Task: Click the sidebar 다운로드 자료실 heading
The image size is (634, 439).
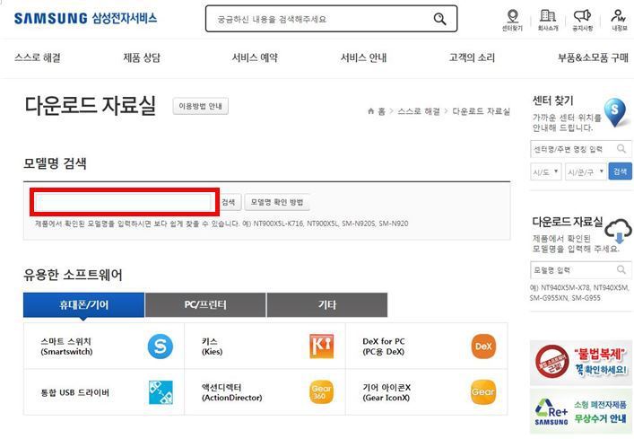Action: 568,222
